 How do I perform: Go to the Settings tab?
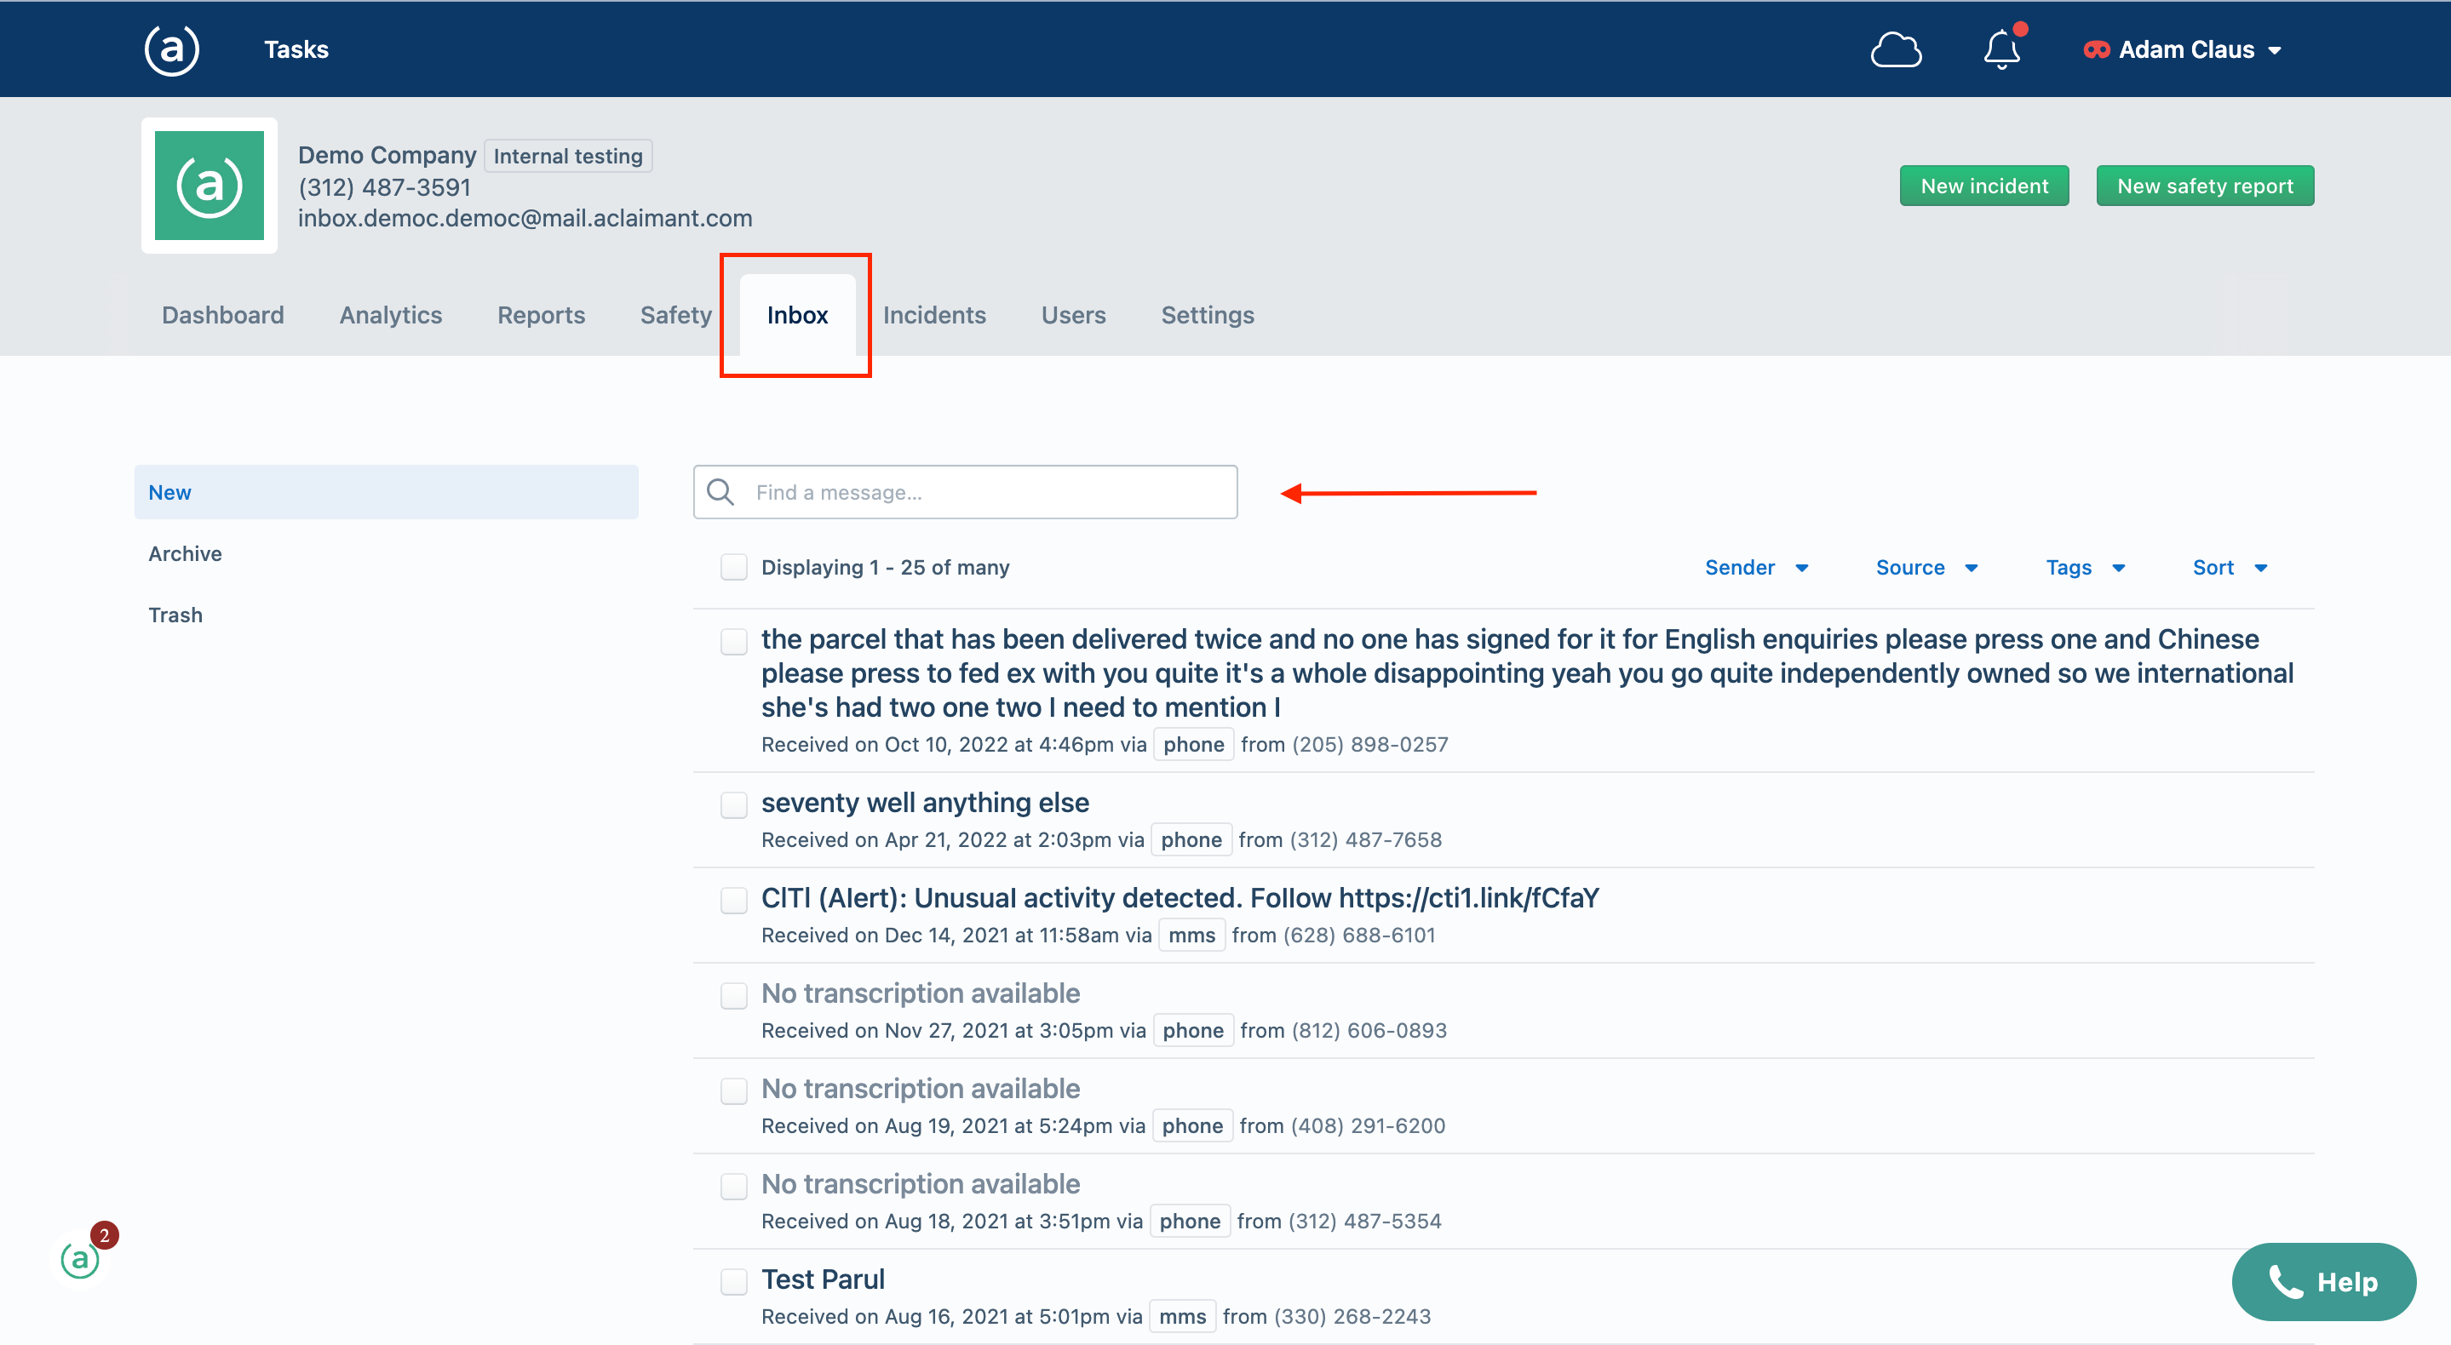click(1208, 315)
